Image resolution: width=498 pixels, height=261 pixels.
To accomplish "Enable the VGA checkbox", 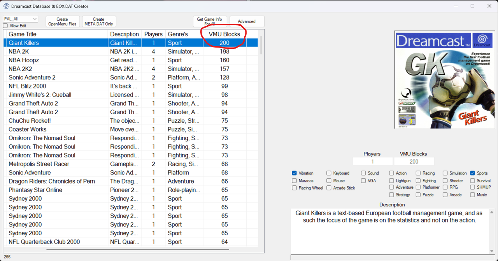I will pos(363,181).
